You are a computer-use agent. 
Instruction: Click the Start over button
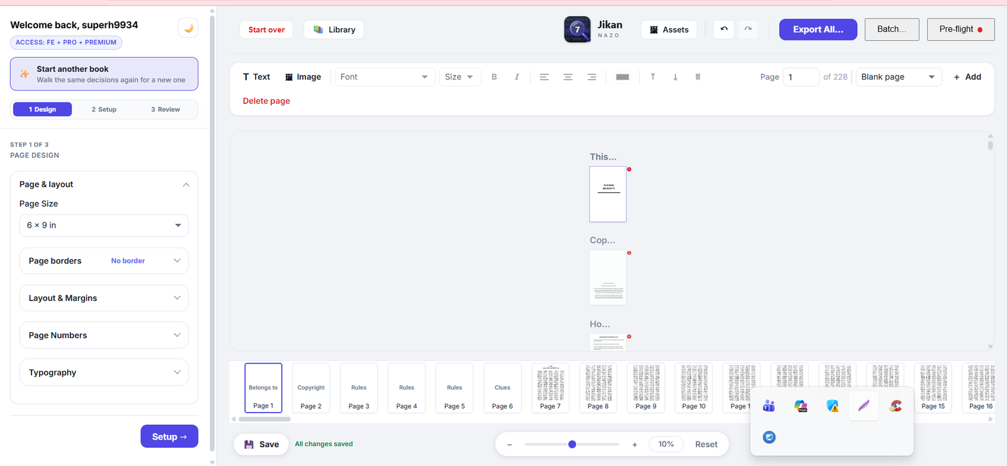(266, 30)
